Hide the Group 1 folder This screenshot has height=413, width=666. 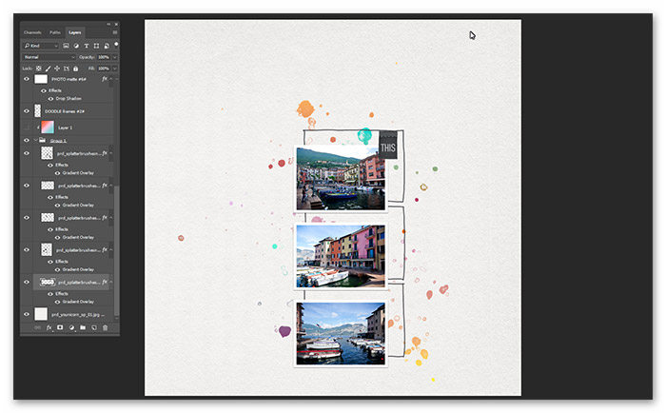tap(27, 140)
